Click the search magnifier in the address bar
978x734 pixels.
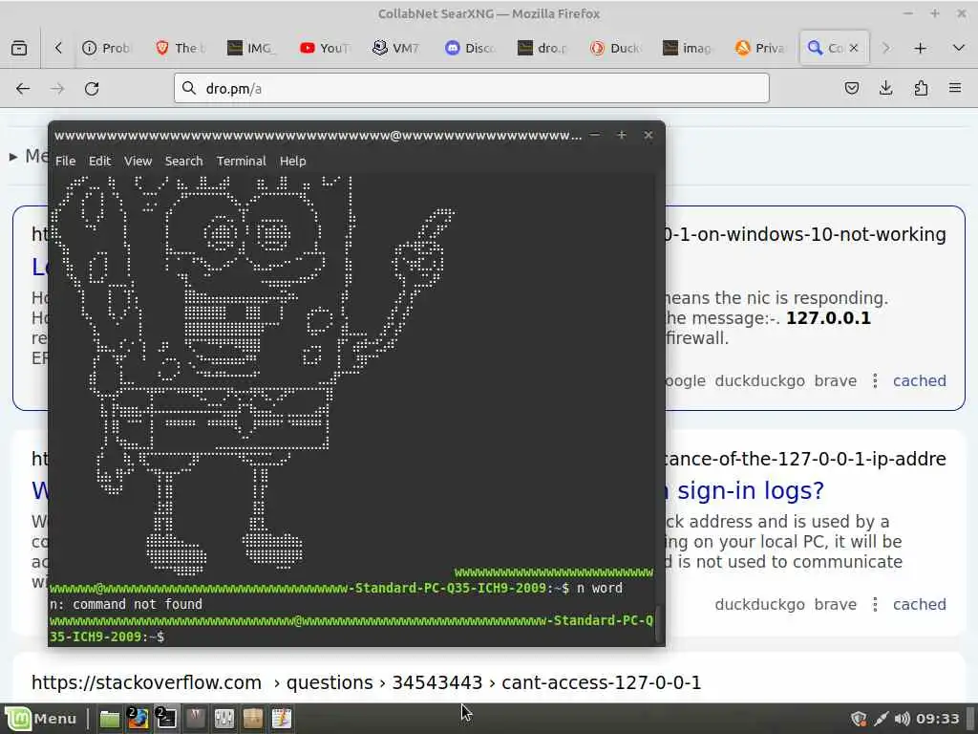coord(189,89)
